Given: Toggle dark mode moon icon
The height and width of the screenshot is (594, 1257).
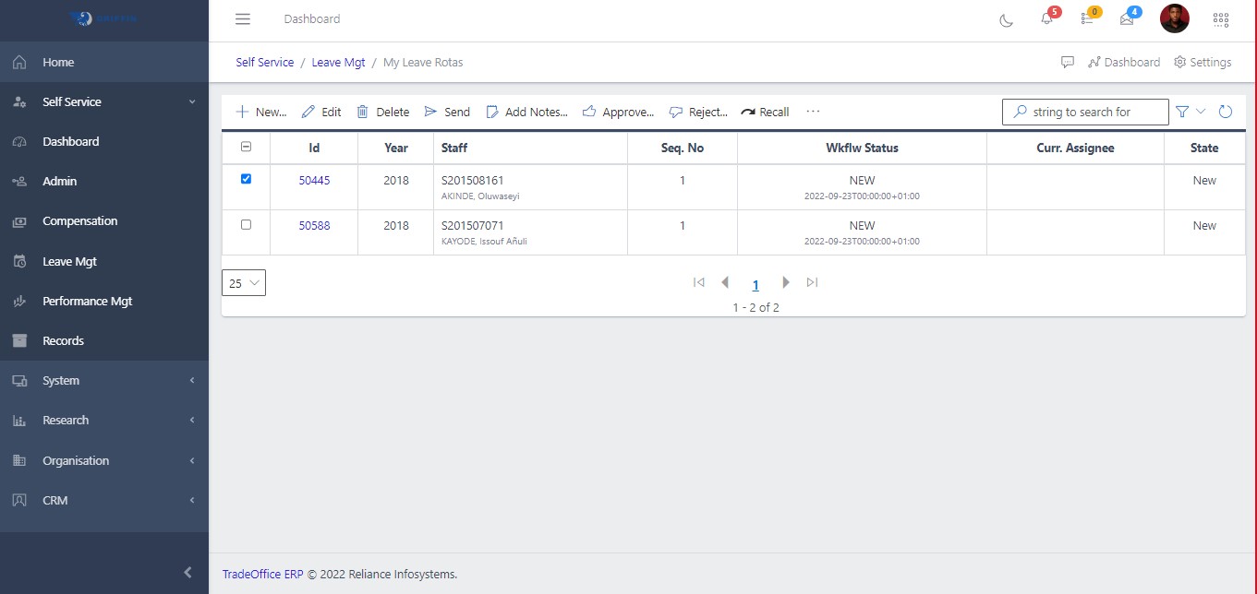Looking at the screenshot, I should pos(1007,19).
